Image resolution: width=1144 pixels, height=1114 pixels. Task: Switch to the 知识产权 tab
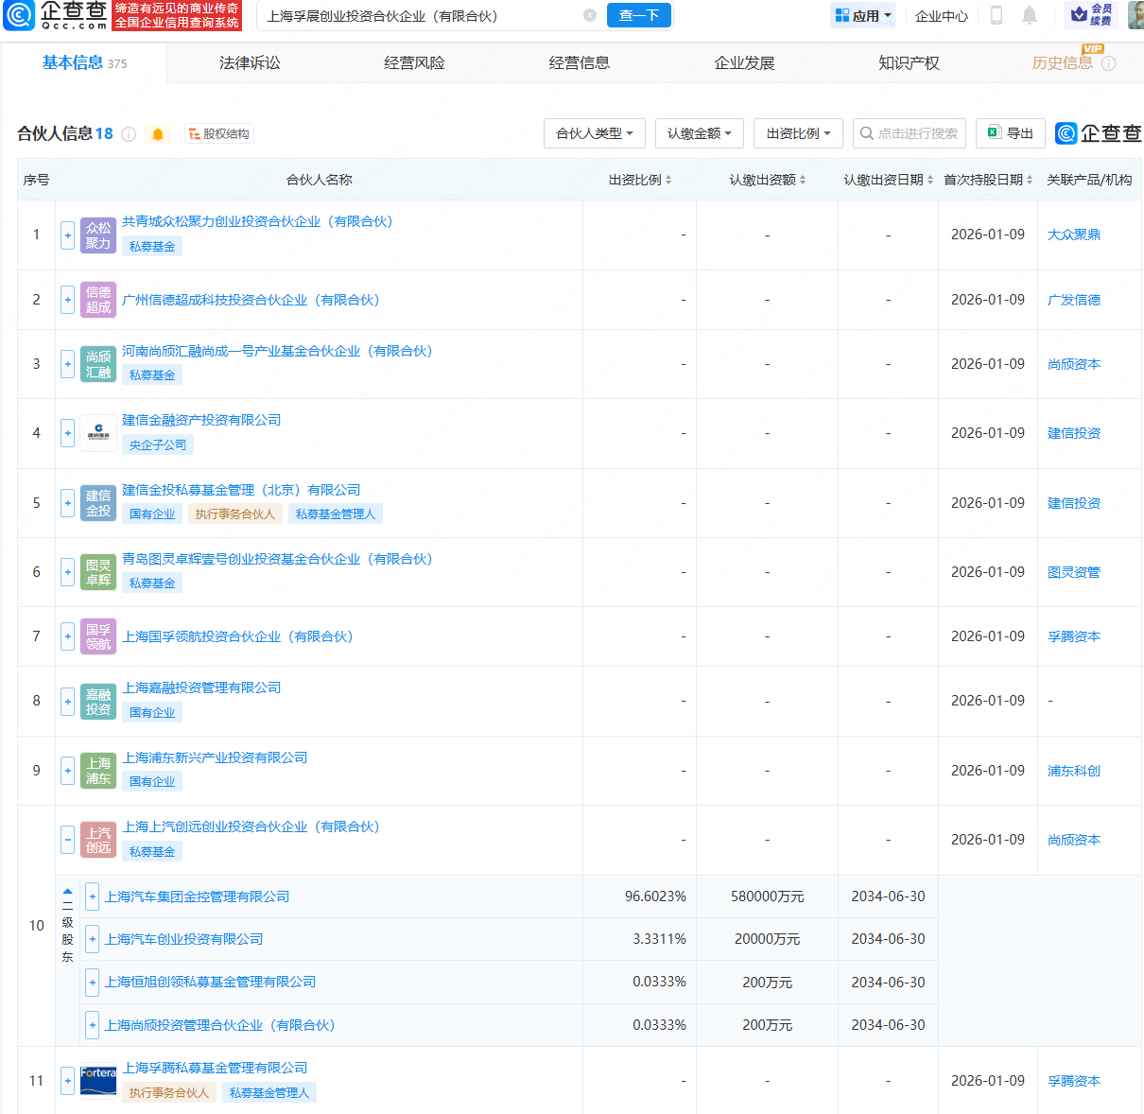point(909,63)
